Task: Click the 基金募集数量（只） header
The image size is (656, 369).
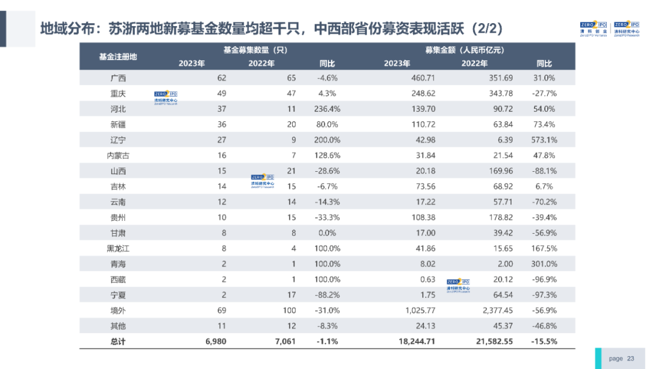Action: (255, 50)
